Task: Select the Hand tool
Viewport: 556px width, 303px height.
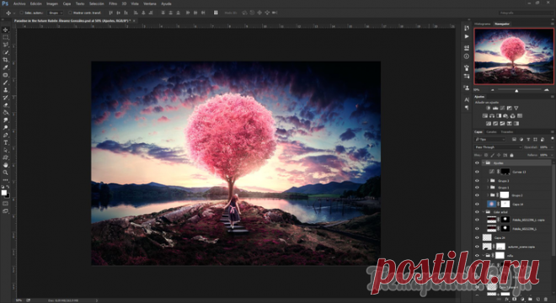Action: tap(5, 165)
